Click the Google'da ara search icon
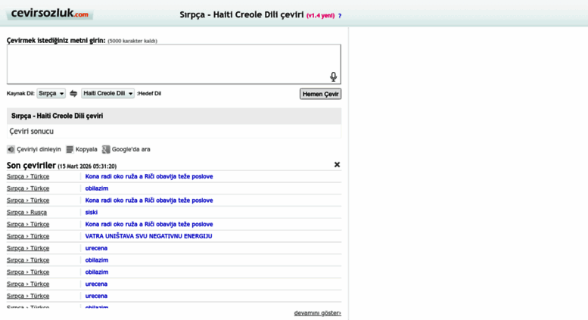Image resolution: width=588 pixels, height=320 pixels. click(x=106, y=150)
